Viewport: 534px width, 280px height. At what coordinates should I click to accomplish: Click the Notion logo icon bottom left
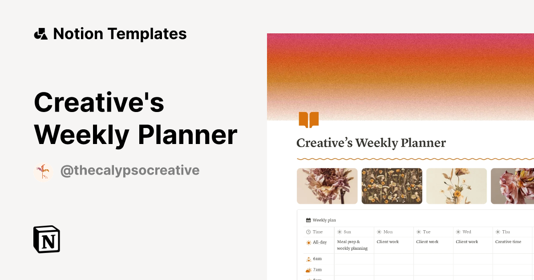[46, 239]
